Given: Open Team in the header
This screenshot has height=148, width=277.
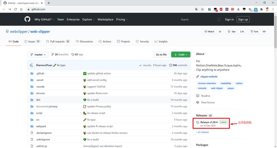Looking at the screenshot, I should tap(60, 19).
